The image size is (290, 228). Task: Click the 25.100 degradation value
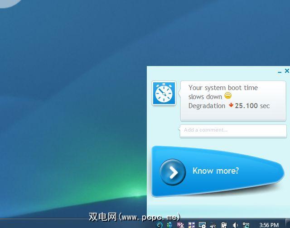coord(246,106)
